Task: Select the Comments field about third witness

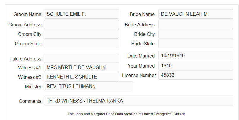Action: coord(139,101)
